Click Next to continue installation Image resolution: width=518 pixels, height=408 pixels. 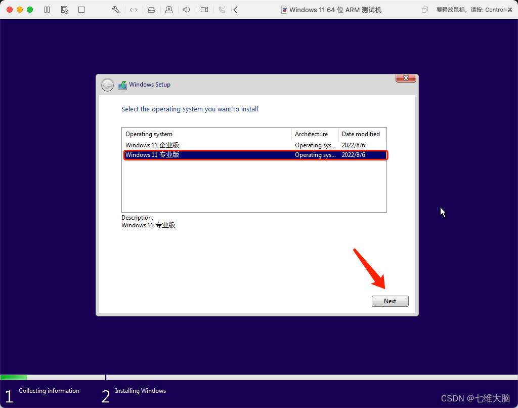390,301
